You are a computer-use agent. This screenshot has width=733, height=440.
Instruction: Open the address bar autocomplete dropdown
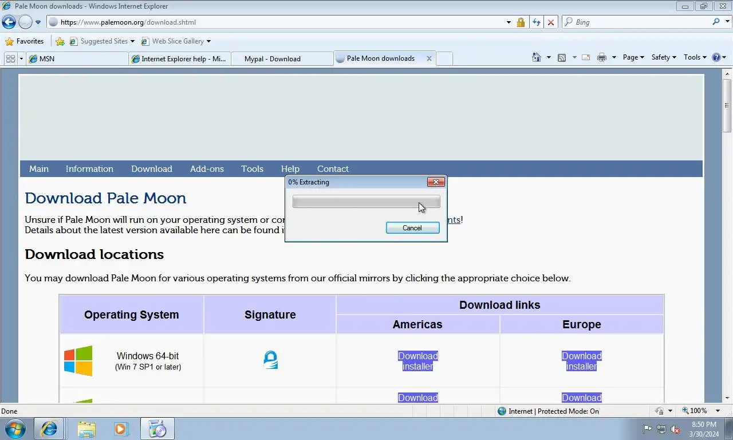(x=509, y=22)
